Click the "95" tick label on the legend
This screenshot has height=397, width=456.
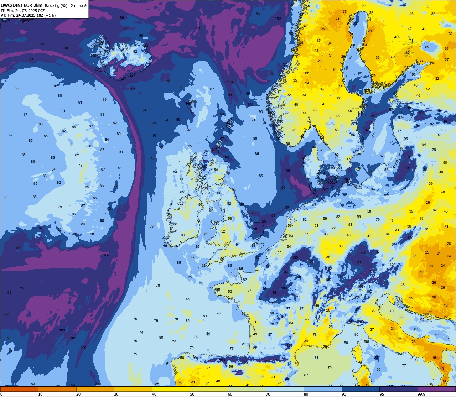point(382,394)
